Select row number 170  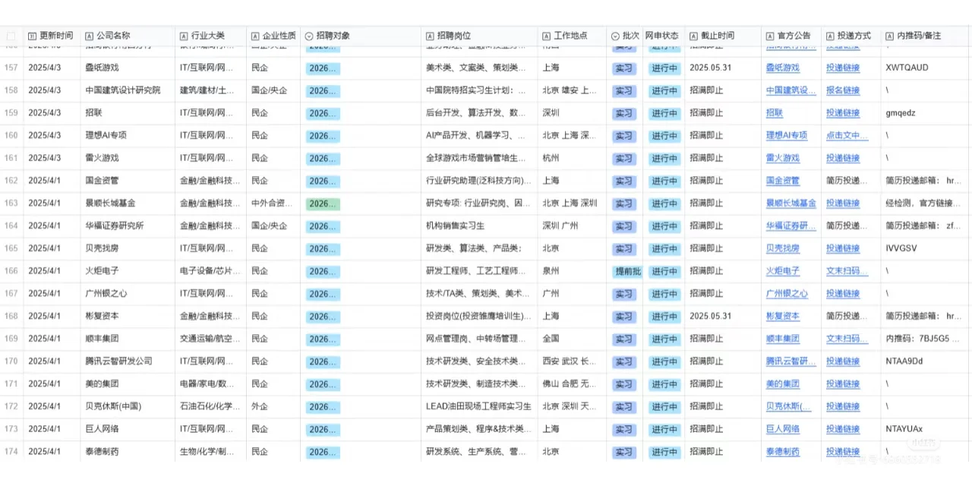(11, 361)
